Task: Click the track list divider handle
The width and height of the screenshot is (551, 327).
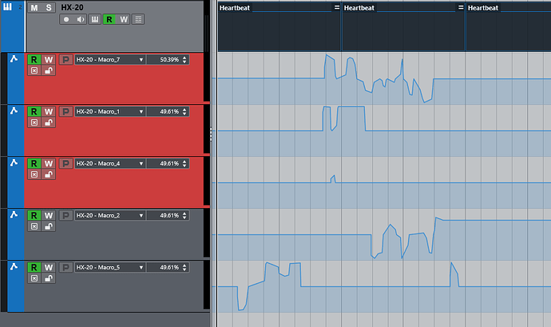Action: [211, 134]
